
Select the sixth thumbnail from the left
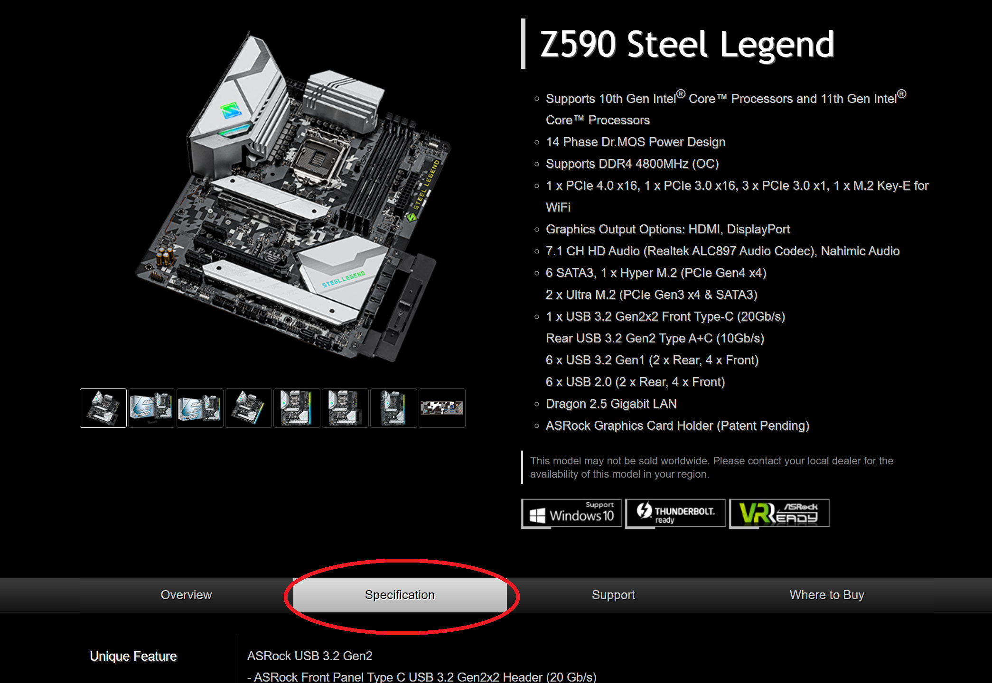pyautogui.click(x=345, y=408)
